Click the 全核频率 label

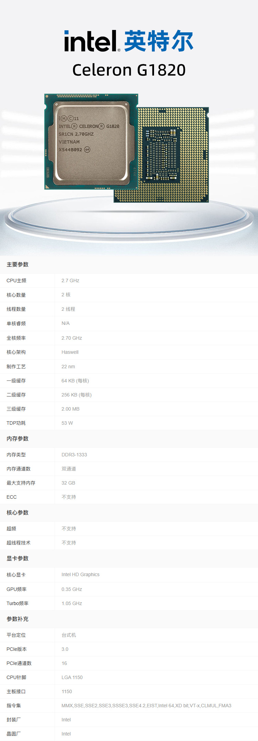click(x=16, y=338)
